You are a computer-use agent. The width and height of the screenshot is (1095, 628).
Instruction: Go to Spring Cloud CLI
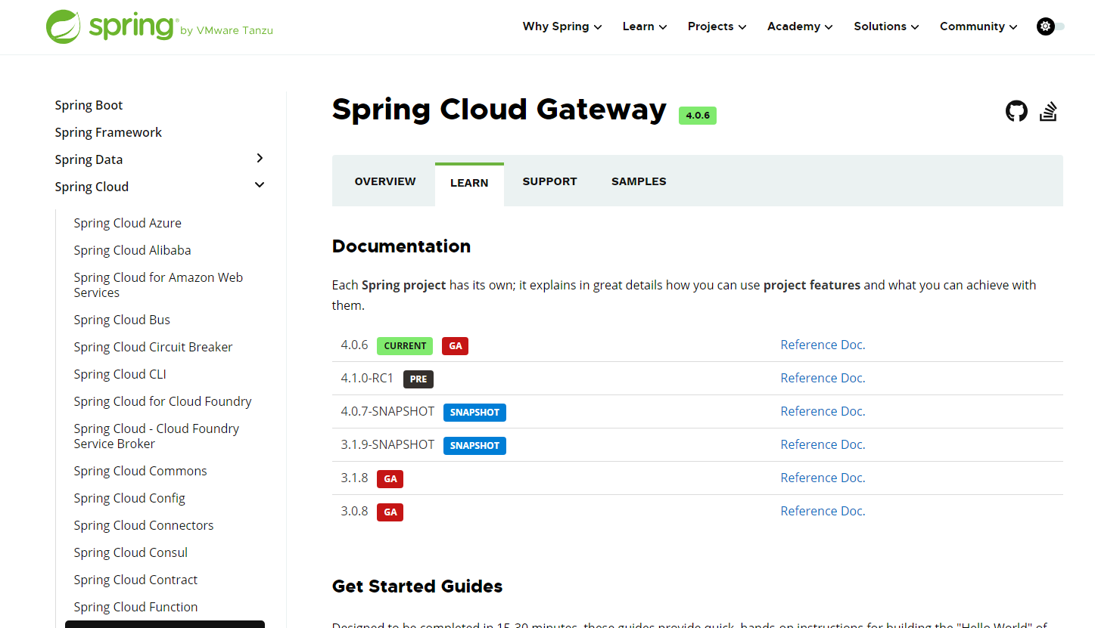[x=120, y=374]
